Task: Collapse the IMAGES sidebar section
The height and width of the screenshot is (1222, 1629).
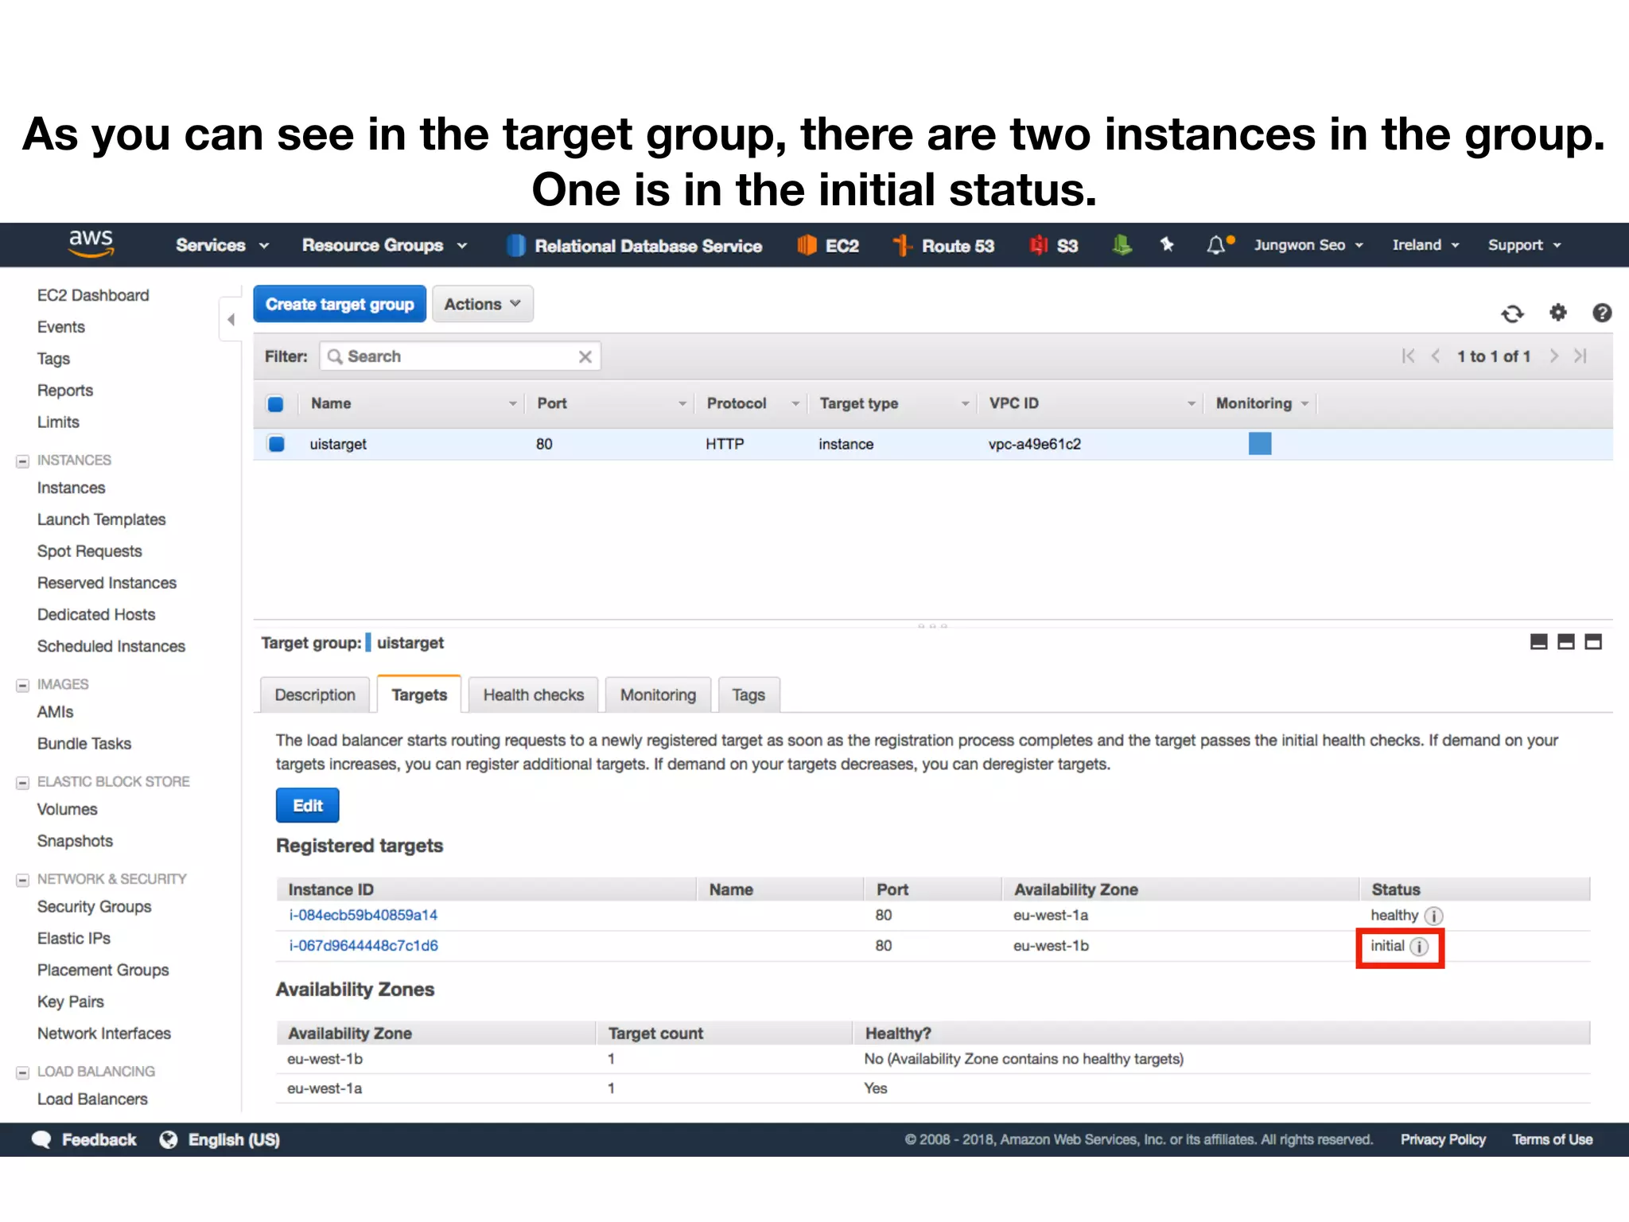Action: 23,685
